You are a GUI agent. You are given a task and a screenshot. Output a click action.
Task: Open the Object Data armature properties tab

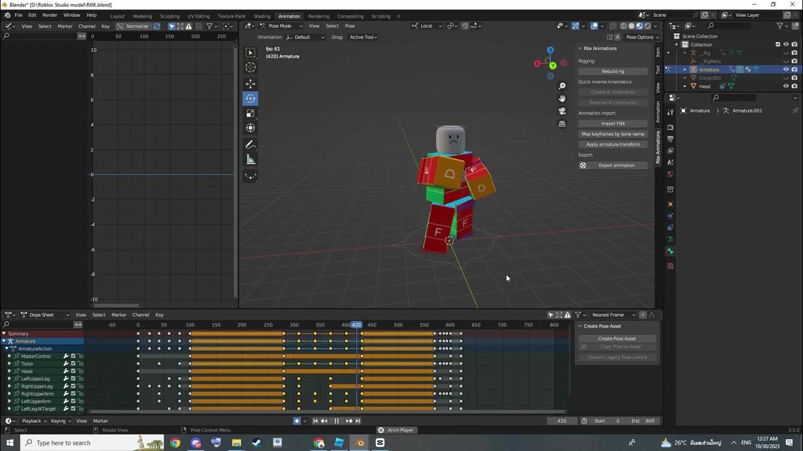670,239
